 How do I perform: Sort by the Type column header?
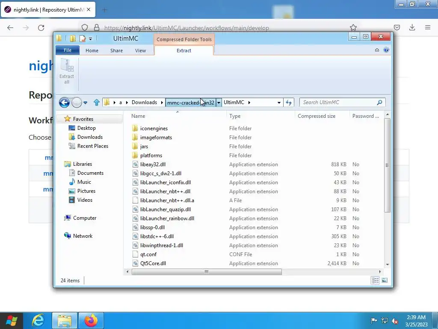point(260,116)
